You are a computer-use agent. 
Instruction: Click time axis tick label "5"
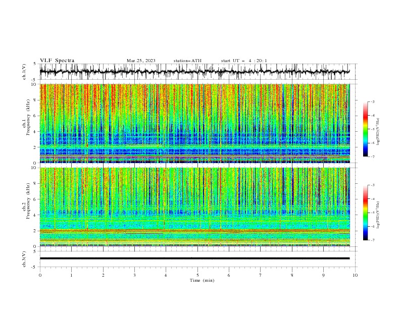pyautogui.click(x=197, y=275)
